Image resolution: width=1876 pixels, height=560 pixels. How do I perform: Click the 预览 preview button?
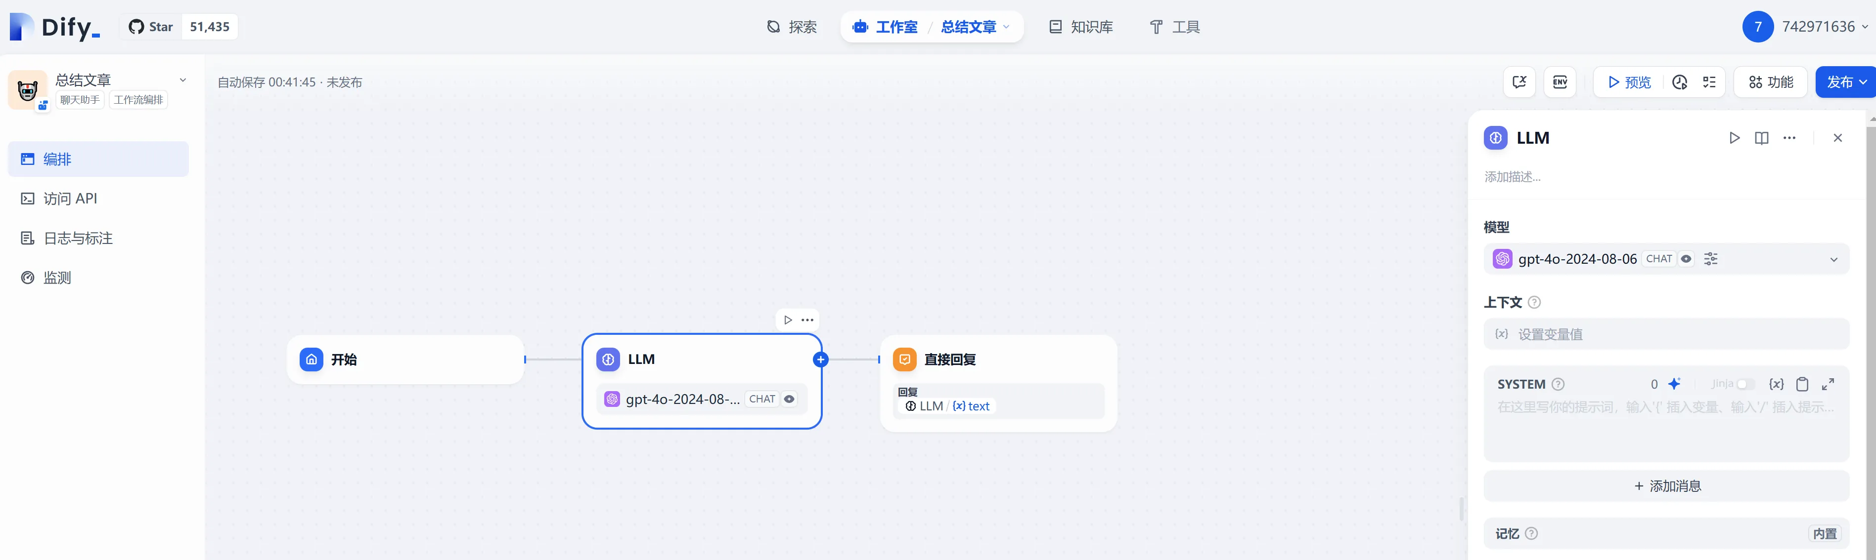1629,82
